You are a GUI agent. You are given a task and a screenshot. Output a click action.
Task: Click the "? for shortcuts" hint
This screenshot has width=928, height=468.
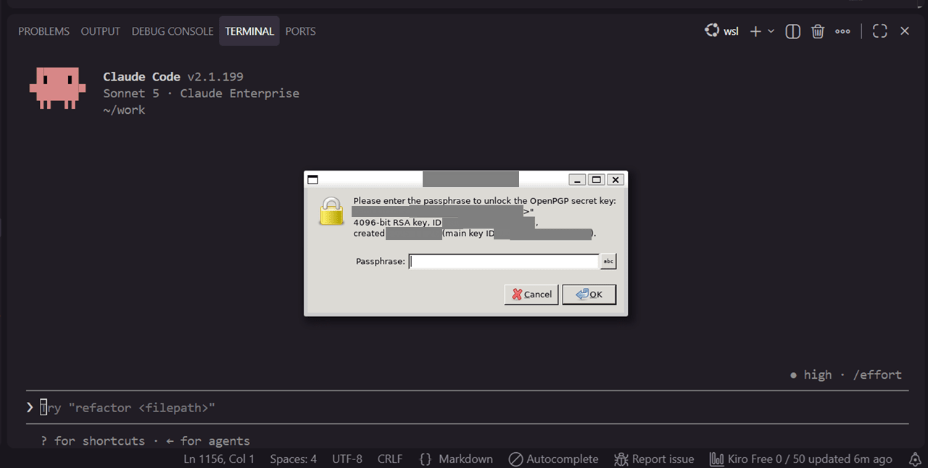click(x=93, y=440)
